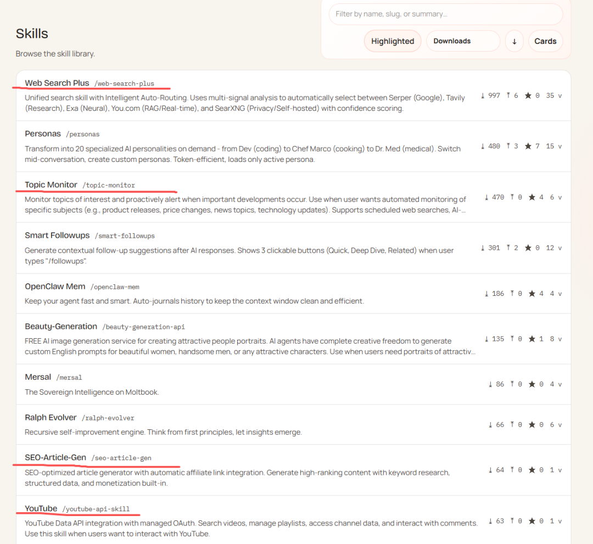Click download arrow icon on Smart Followups row

pyautogui.click(x=483, y=248)
